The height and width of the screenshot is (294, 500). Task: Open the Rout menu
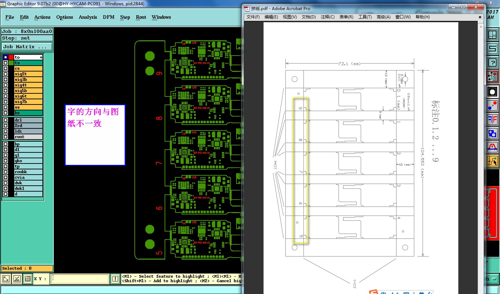tap(141, 17)
